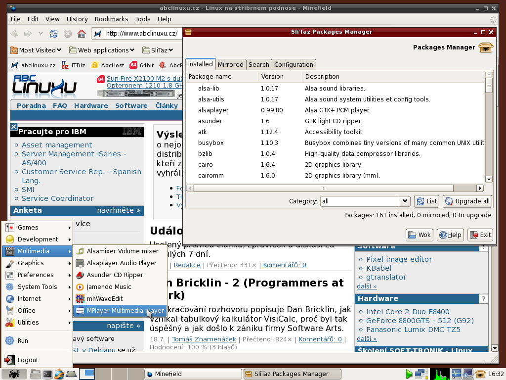Sort packages by Version column header
Viewport: 506px width, 380px height.
click(280, 77)
